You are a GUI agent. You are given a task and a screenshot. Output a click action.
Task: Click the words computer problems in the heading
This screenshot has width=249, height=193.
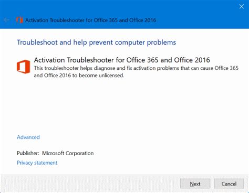[x=146, y=42]
